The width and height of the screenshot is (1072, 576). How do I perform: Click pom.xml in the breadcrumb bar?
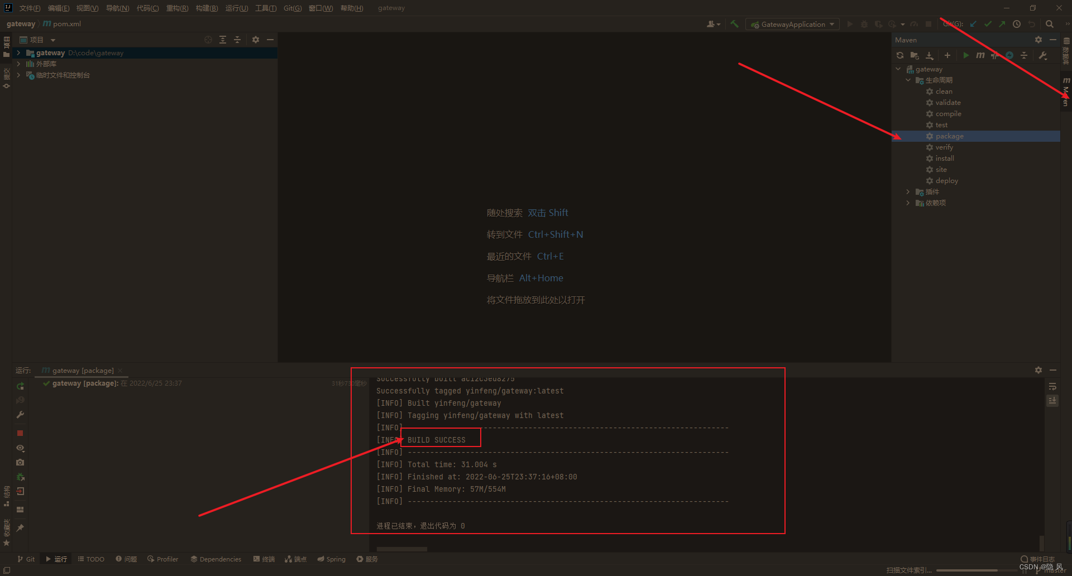pyautogui.click(x=62, y=24)
